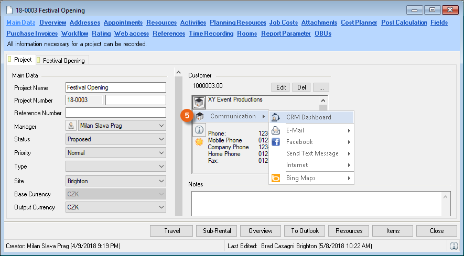Click the manager person icon beside Manager field

71,126
